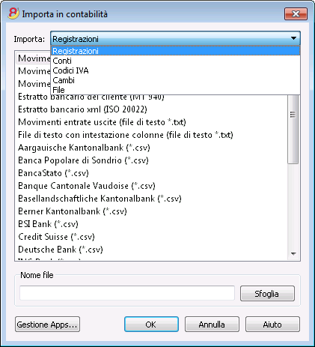Click the Banana app icon in title bar
Image resolution: width=315 pixels, height=347 pixels.
click(13, 13)
